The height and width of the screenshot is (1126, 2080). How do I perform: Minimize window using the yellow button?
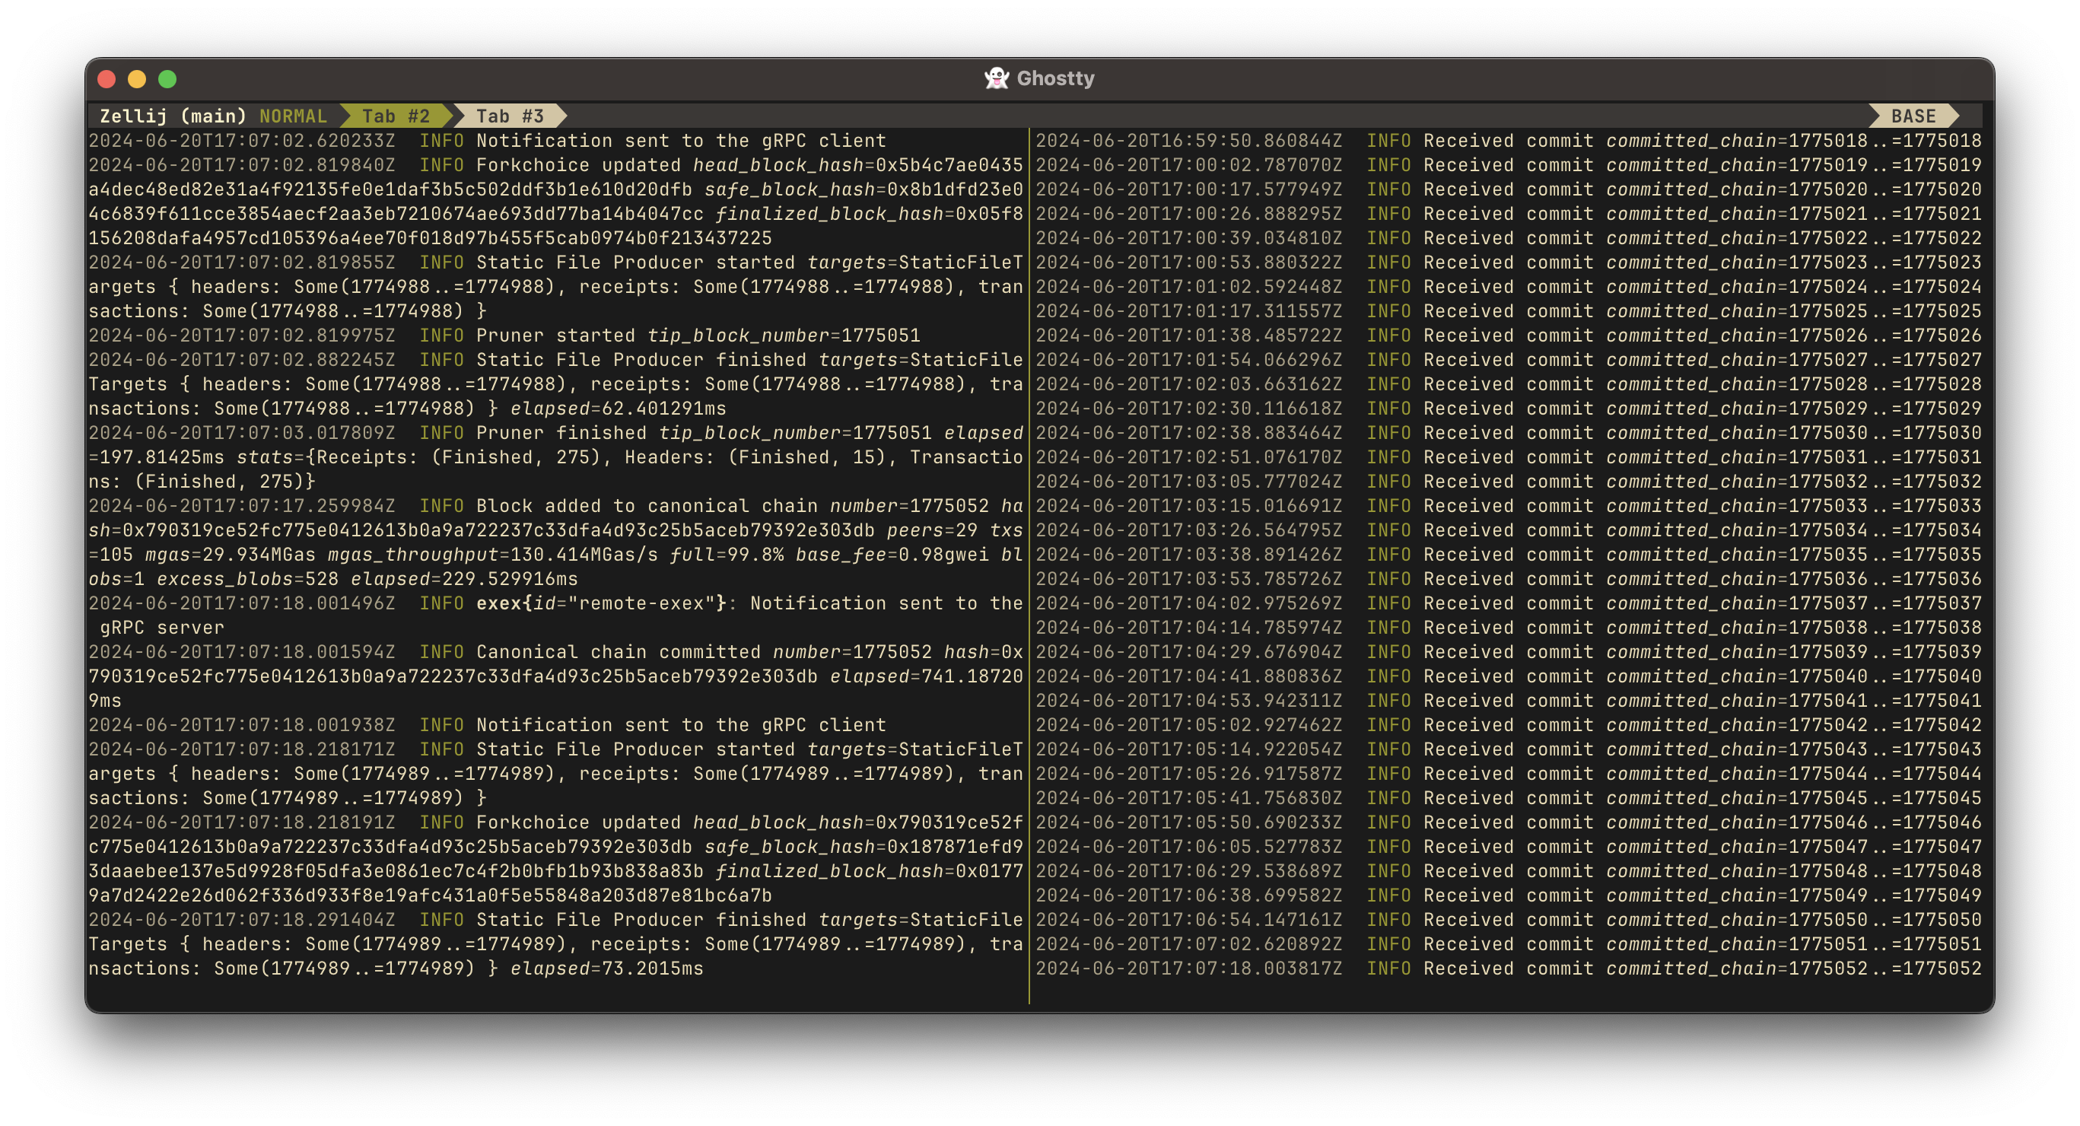(x=137, y=79)
